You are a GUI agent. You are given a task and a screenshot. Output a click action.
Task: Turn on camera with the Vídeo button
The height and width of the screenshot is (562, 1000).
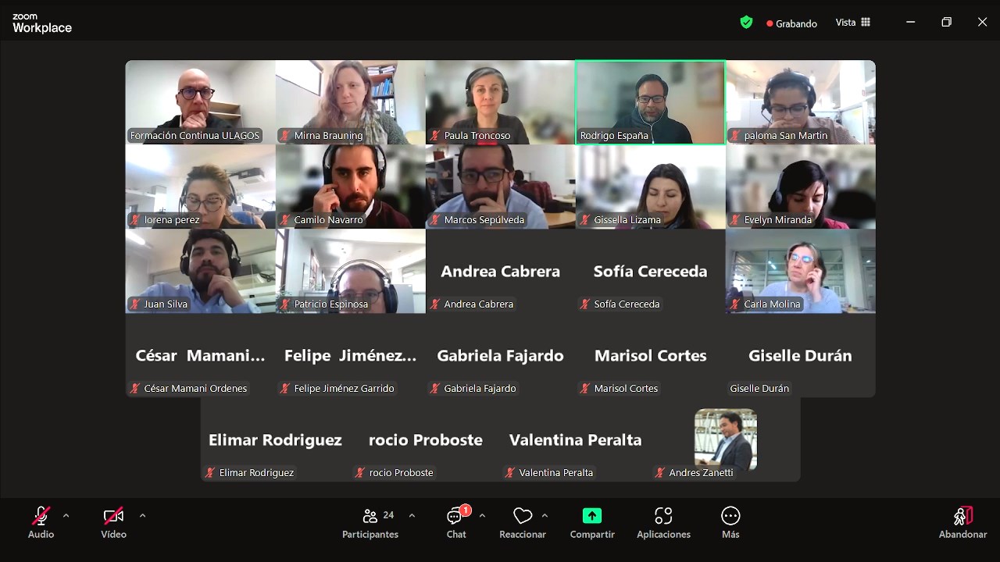(113, 522)
